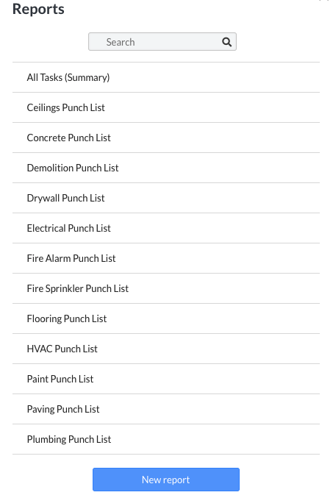The width and height of the screenshot is (333, 495).
Task: View the Paint Punch List report
Action: tap(166, 379)
